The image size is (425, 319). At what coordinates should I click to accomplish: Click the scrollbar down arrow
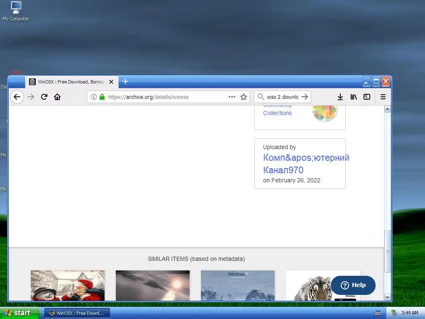(387, 297)
